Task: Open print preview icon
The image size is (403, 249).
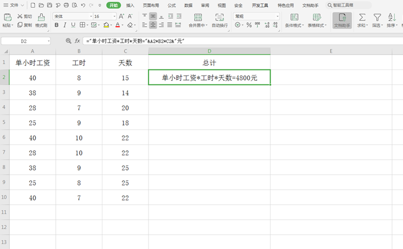Action: [x=75, y=5]
